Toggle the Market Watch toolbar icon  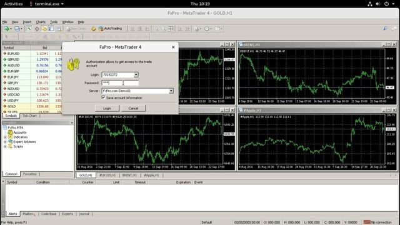click(29, 29)
